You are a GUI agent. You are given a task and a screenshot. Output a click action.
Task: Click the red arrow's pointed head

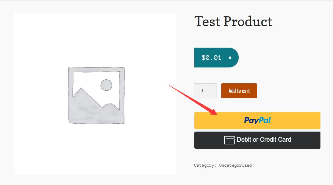click(213, 111)
